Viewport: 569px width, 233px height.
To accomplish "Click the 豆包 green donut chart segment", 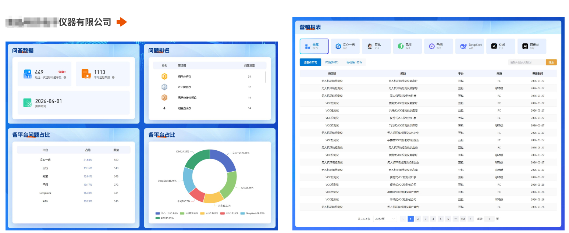I will click(x=229, y=184).
